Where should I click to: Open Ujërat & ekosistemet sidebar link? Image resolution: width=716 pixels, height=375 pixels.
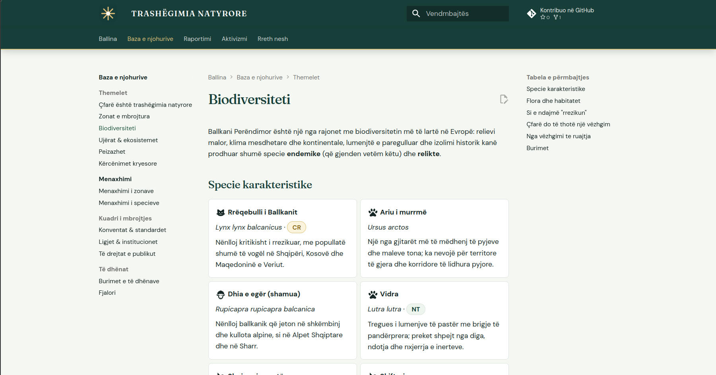(x=128, y=140)
